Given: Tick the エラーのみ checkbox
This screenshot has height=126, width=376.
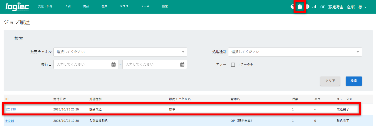Looking at the screenshot, I should tap(233, 65).
